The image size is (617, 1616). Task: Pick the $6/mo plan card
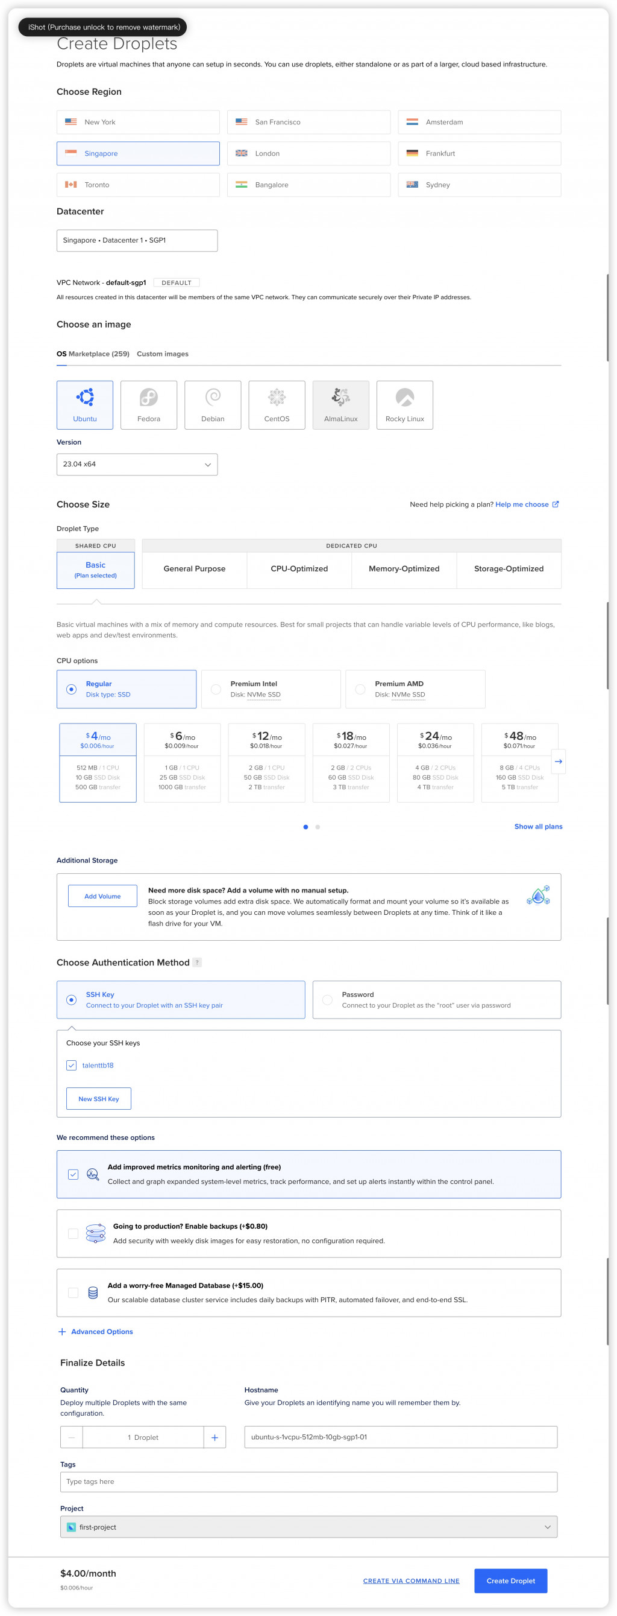183,762
